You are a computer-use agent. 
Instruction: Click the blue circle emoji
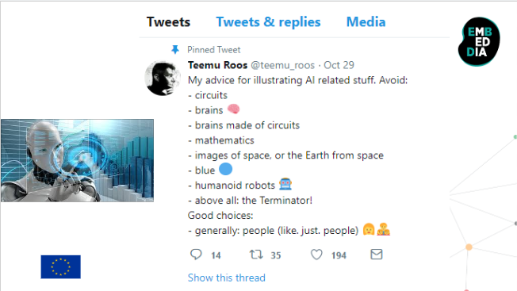point(225,169)
